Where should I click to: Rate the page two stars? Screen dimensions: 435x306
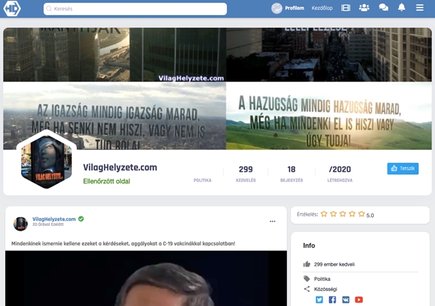click(334, 214)
